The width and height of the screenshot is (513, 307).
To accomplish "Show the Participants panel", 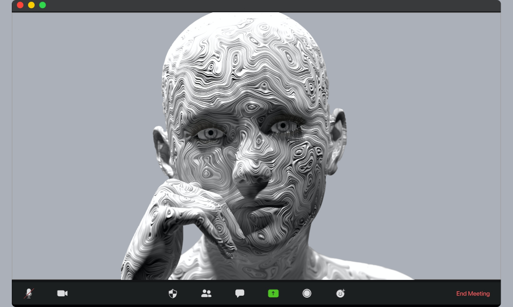I will 206,293.
